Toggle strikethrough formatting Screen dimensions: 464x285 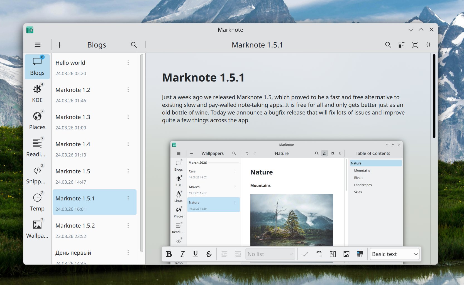click(x=209, y=254)
